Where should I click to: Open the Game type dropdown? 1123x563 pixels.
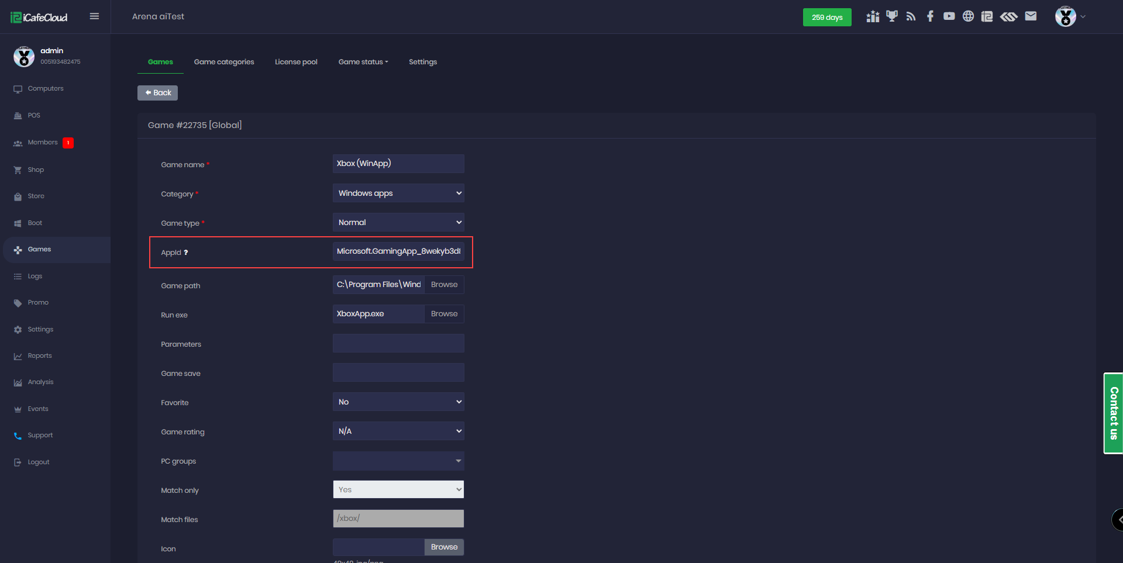click(398, 222)
